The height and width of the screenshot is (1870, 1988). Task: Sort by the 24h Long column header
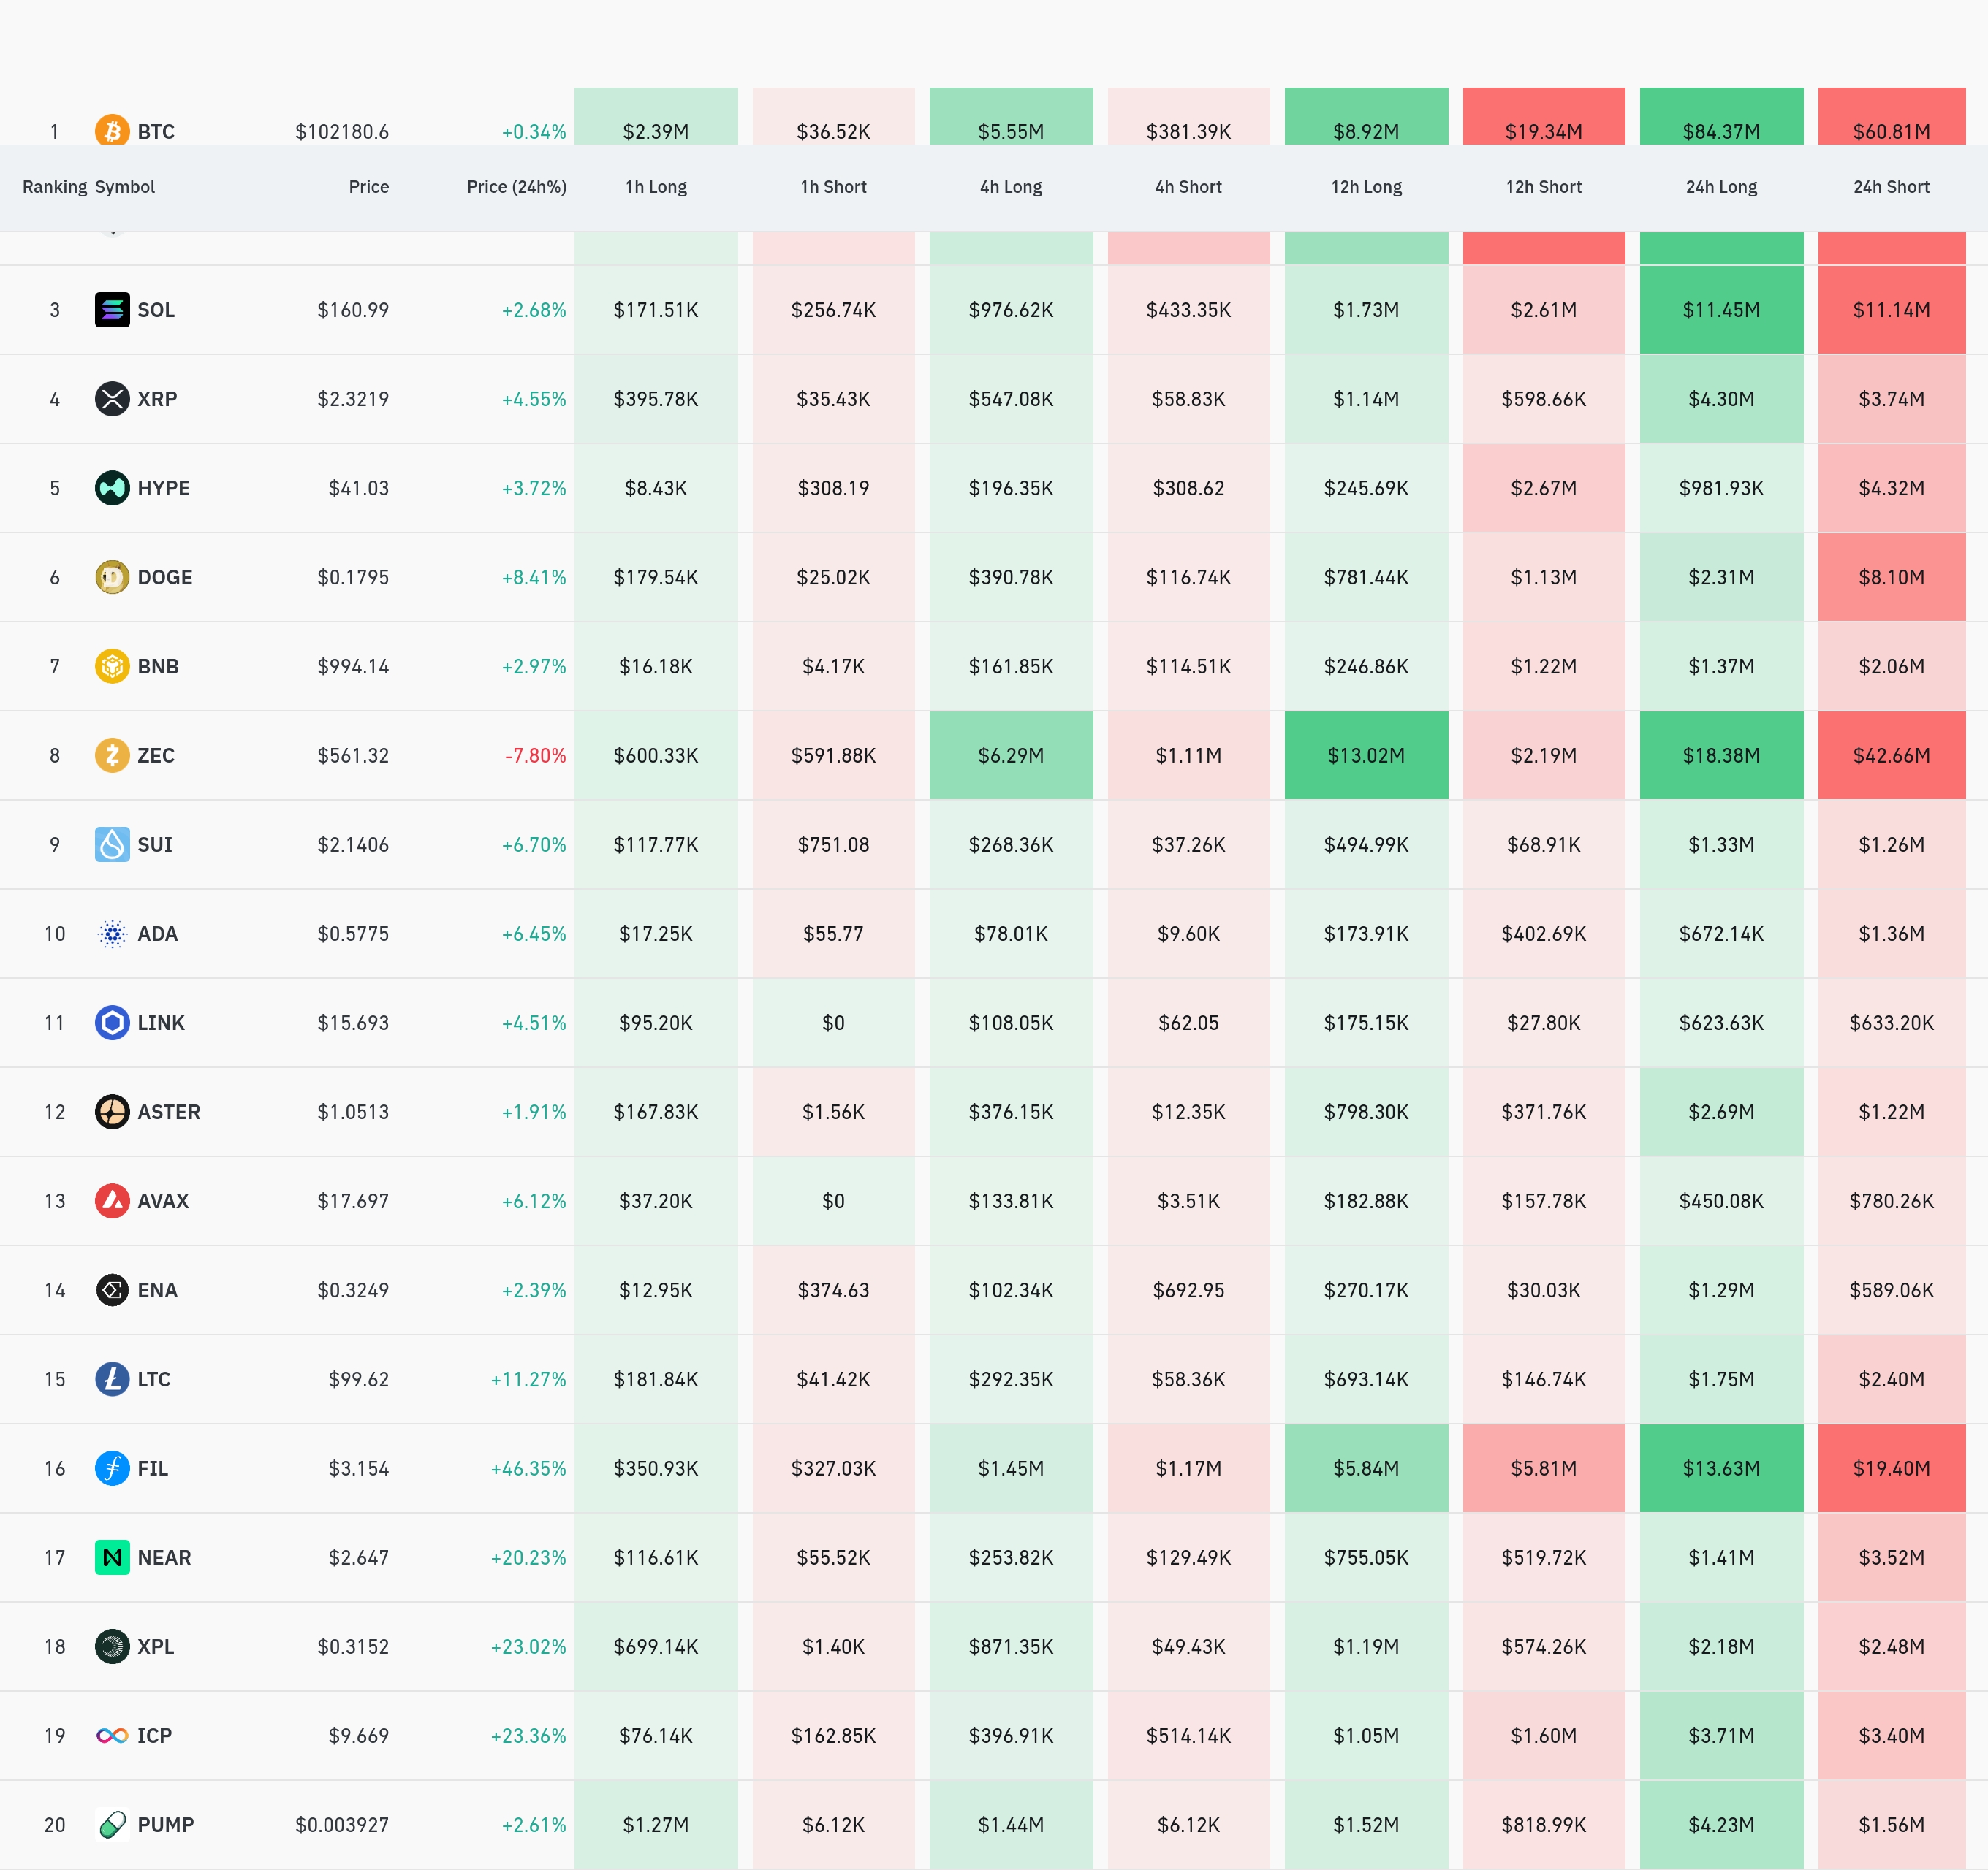pyautogui.click(x=1720, y=187)
